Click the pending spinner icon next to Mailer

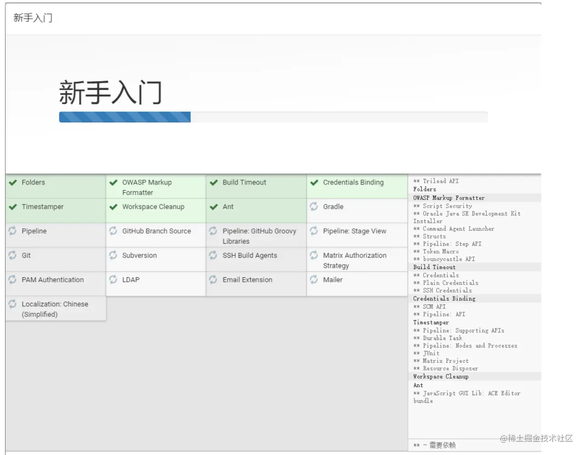(314, 279)
